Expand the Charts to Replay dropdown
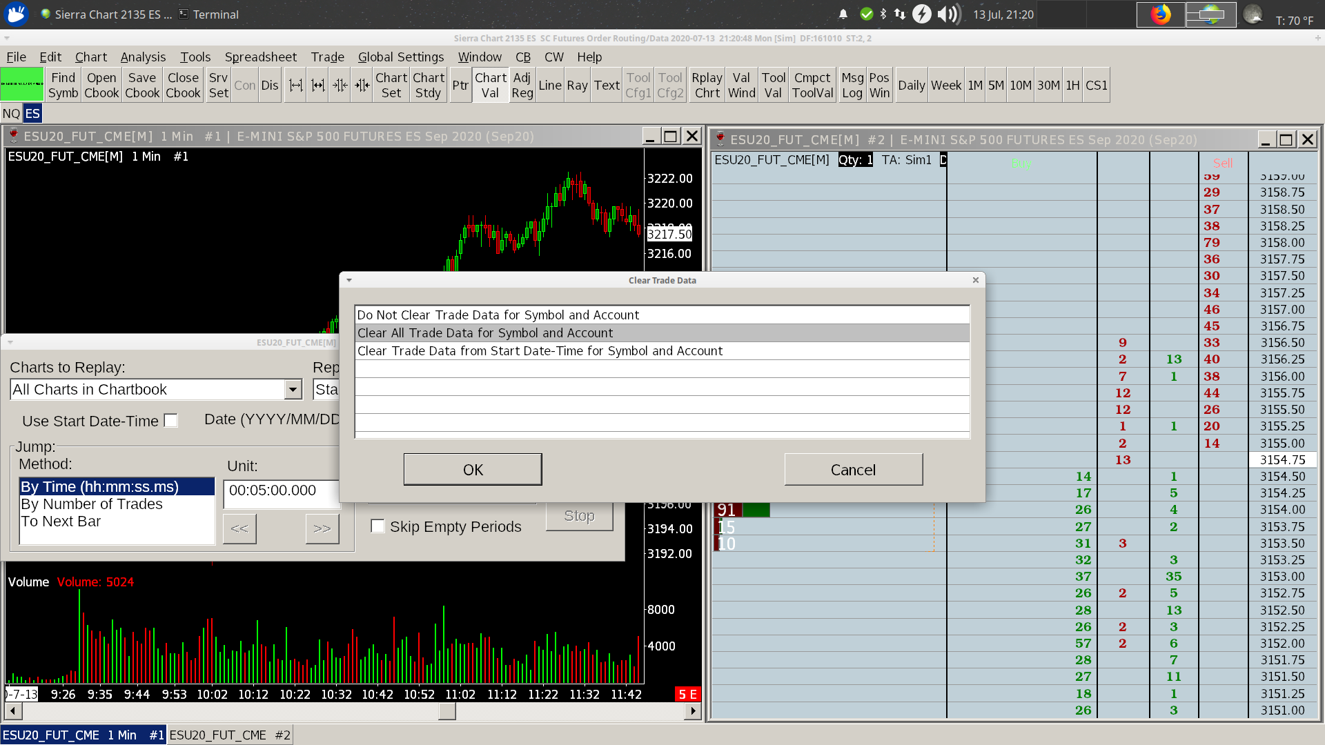The width and height of the screenshot is (1325, 745). point(293,390)
